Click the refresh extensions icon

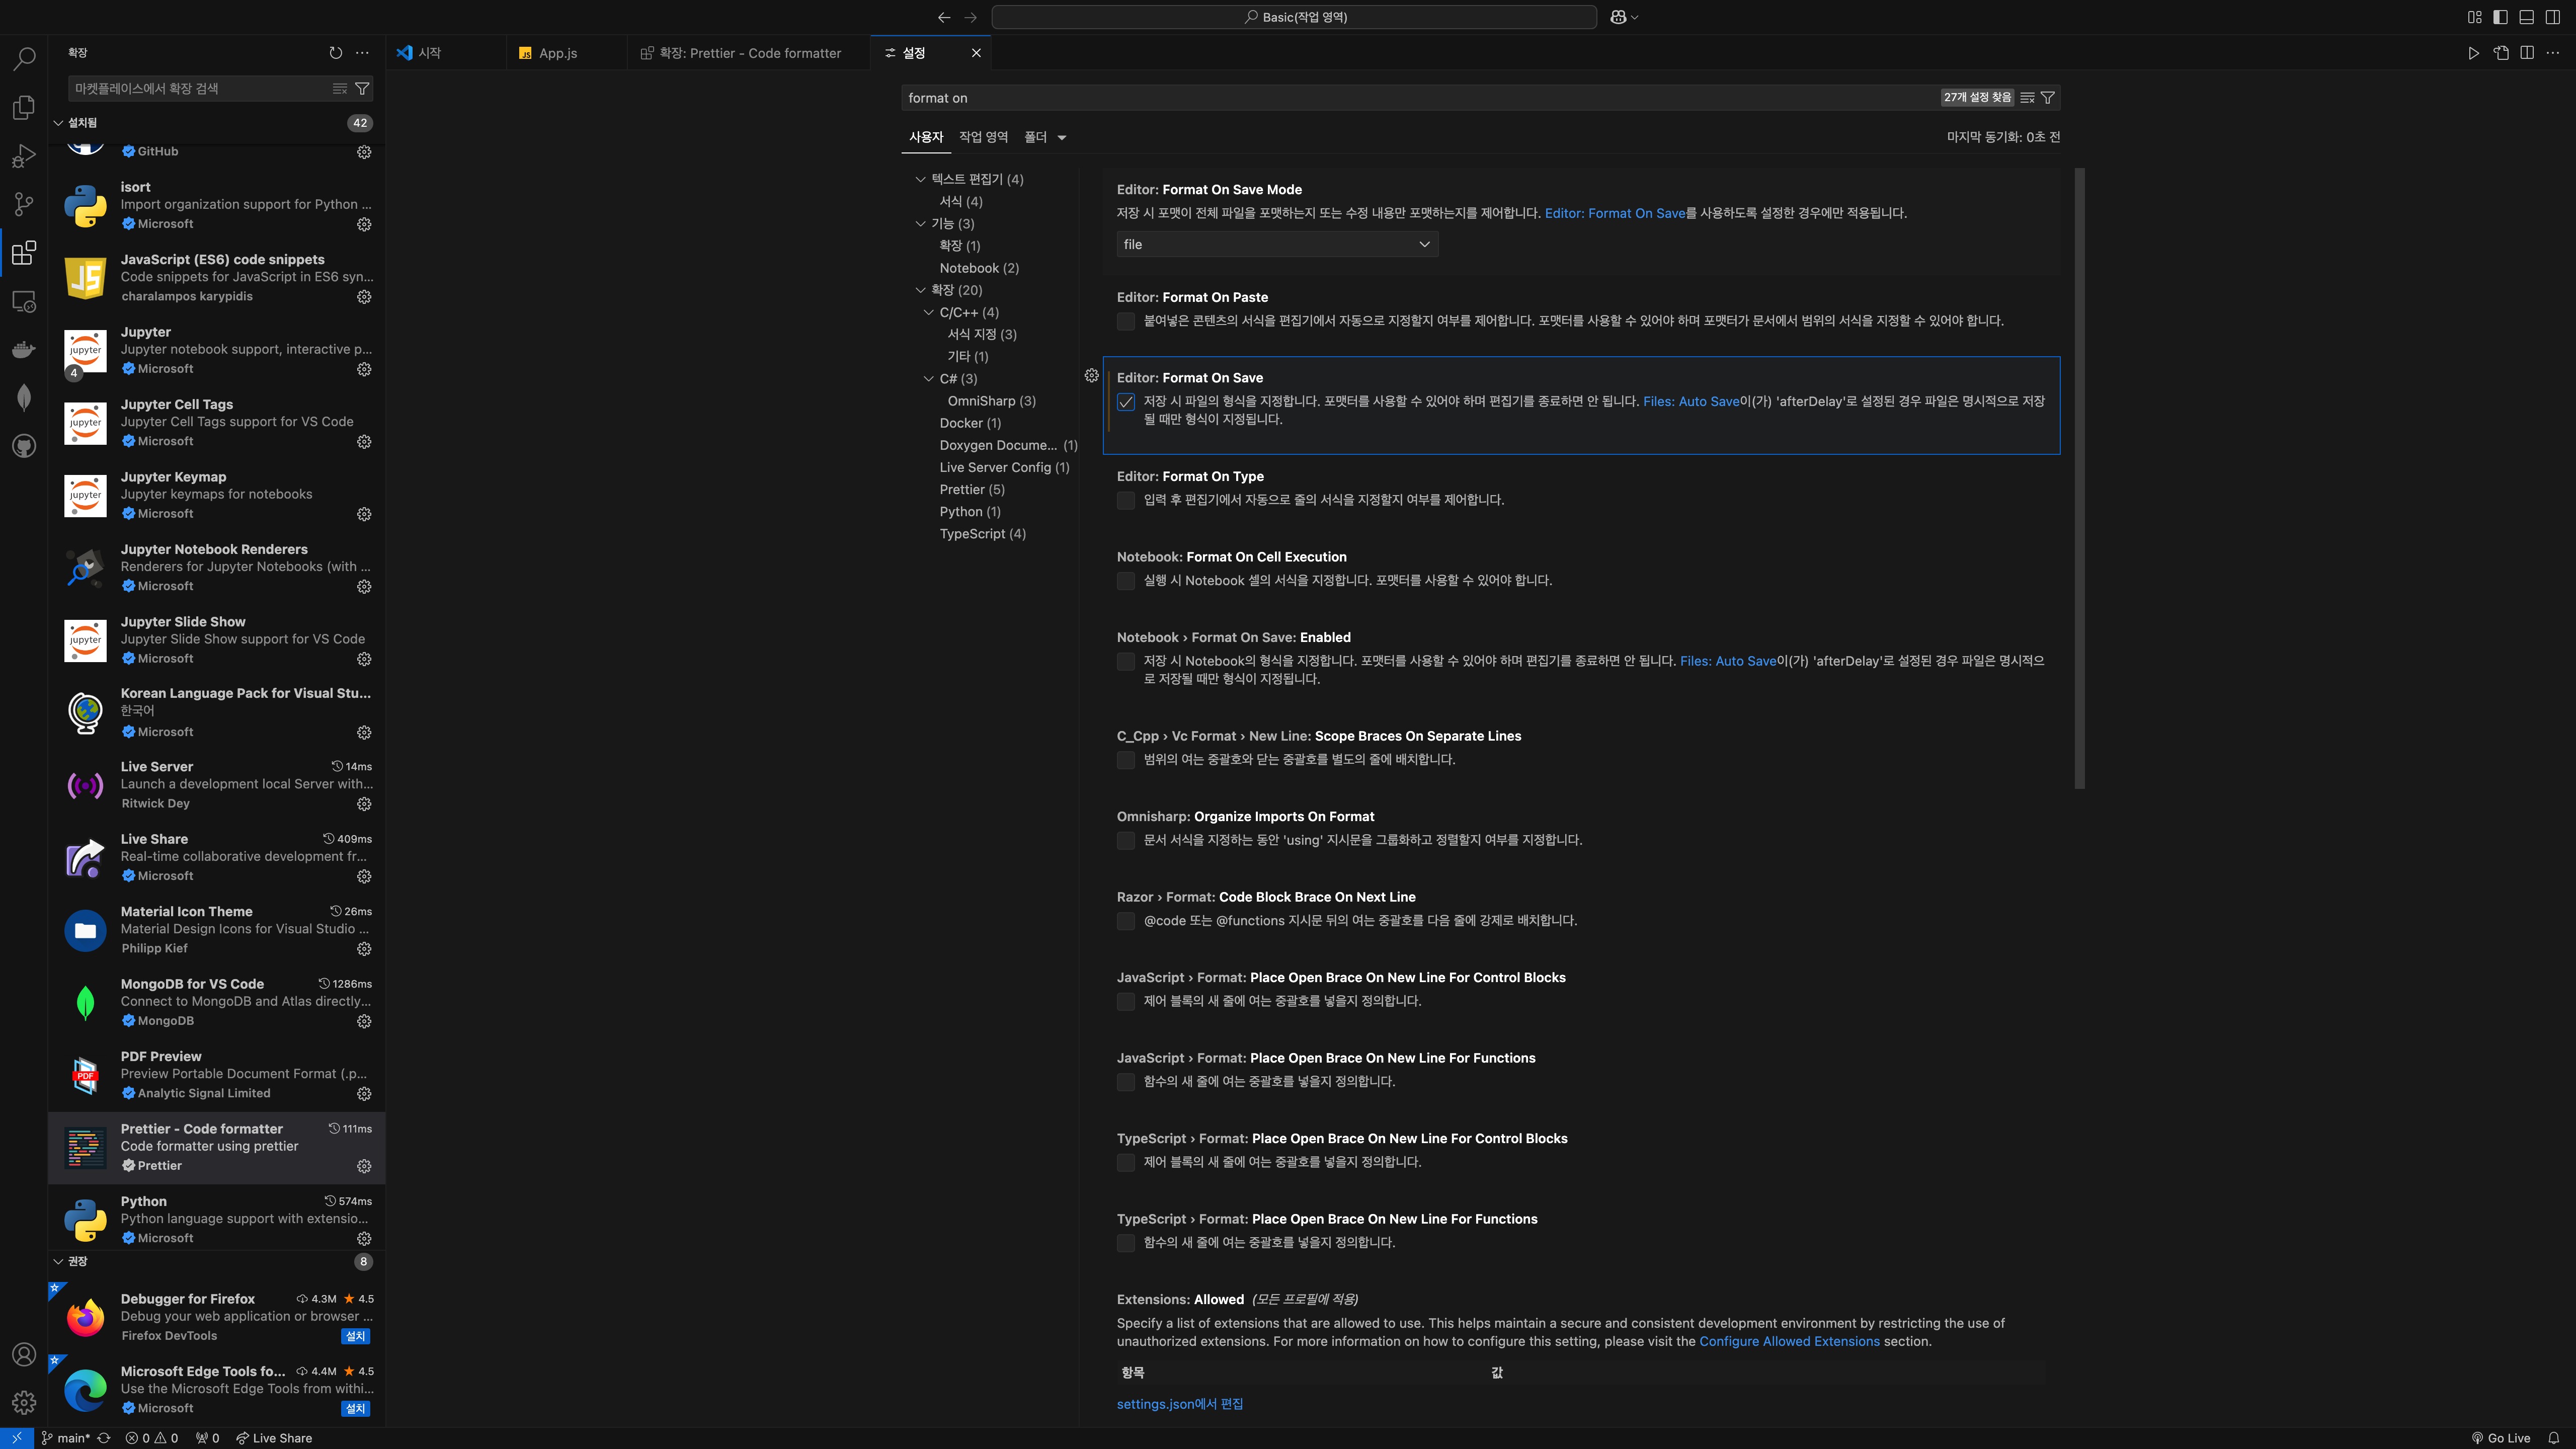point(336,53)
